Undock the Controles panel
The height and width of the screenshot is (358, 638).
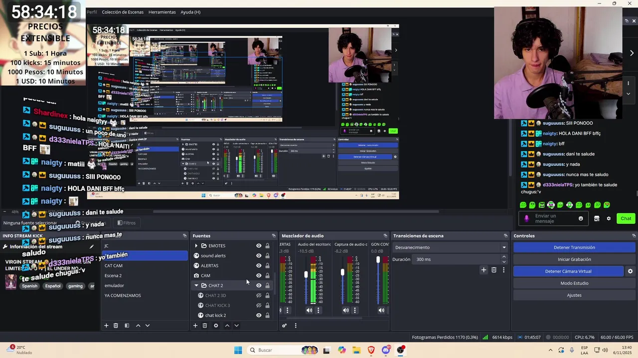point(634,236)
